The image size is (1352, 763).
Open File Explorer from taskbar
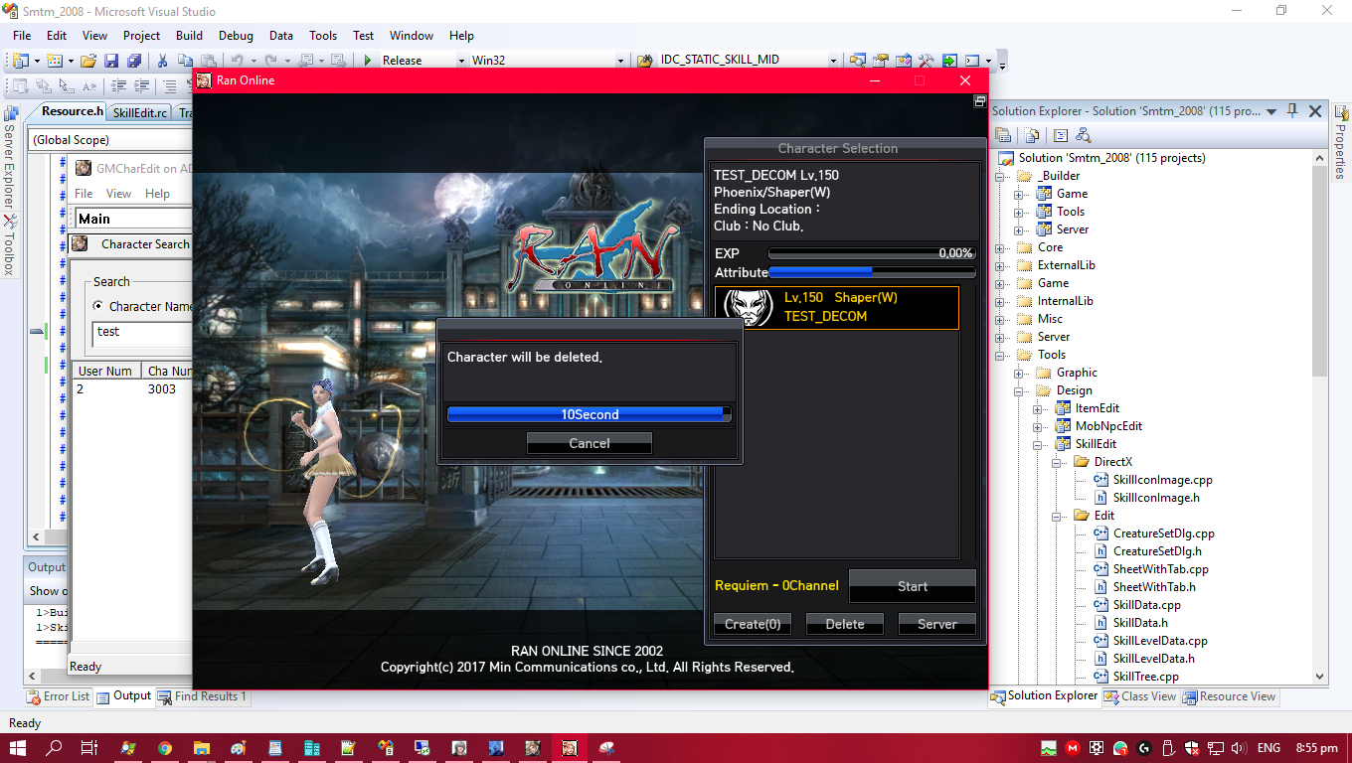click(x=201, y=748)
